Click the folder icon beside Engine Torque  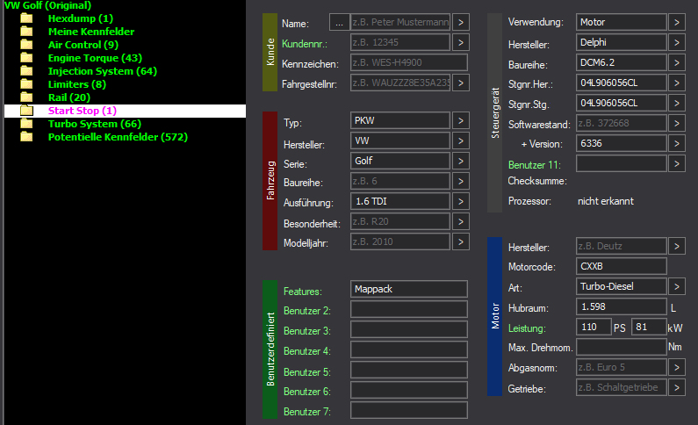26,58
